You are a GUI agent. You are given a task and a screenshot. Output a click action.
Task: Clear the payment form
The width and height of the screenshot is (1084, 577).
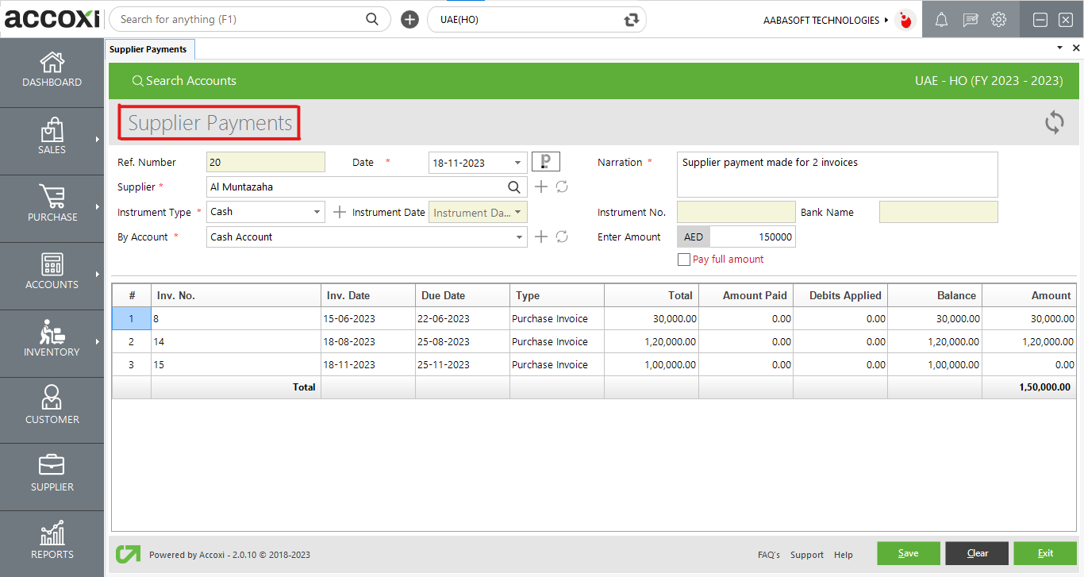point(976,553)
